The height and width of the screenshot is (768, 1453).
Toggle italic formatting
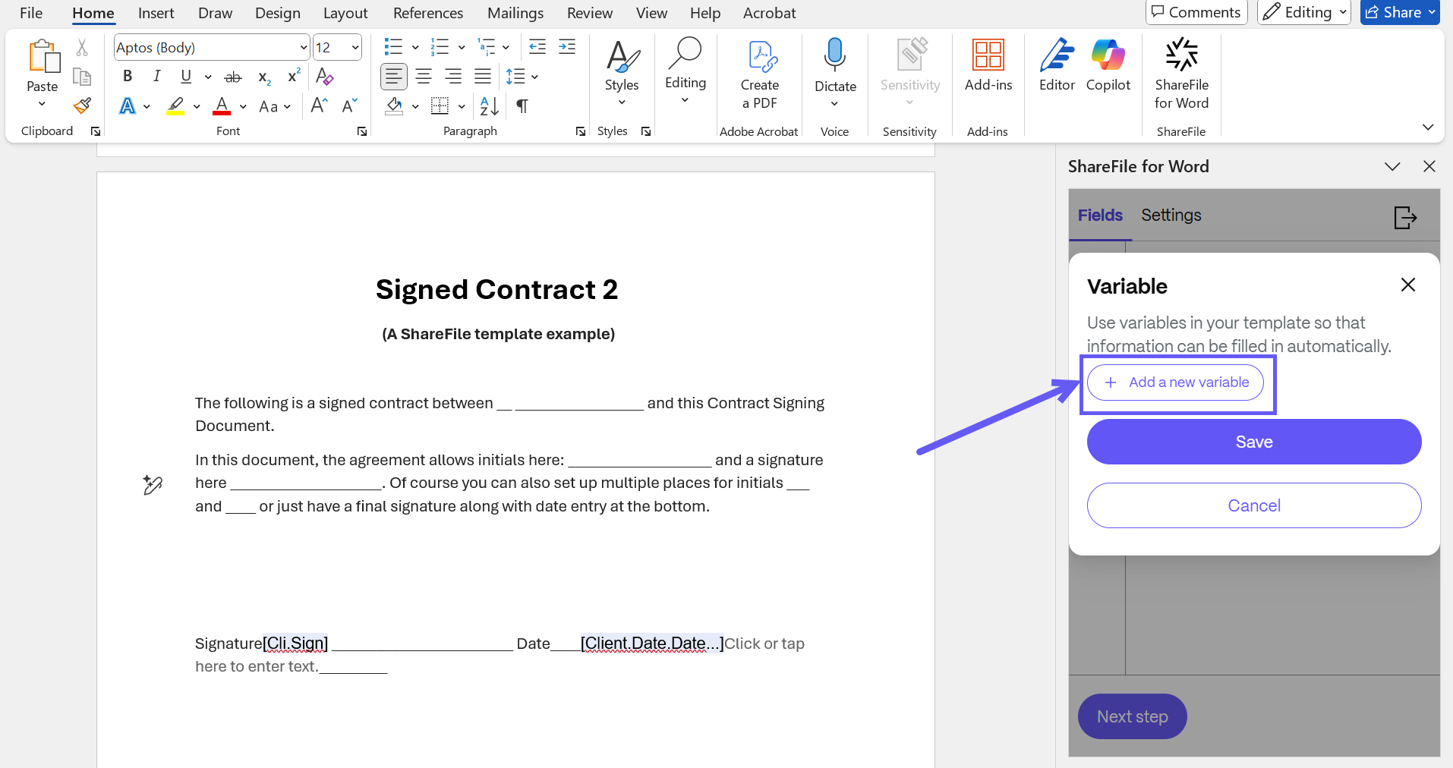156,76
